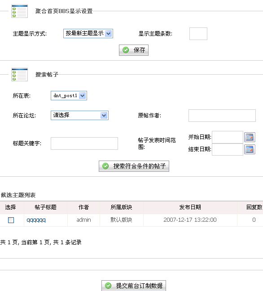Open the start date calendar picker
The height and width of the screenshot is (291, 263).
[x=250, y=137]
